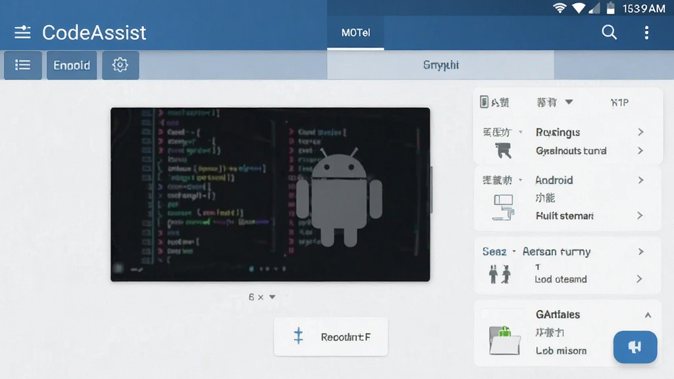Select the Smyµht secondary tab

[x=440, y=65]
